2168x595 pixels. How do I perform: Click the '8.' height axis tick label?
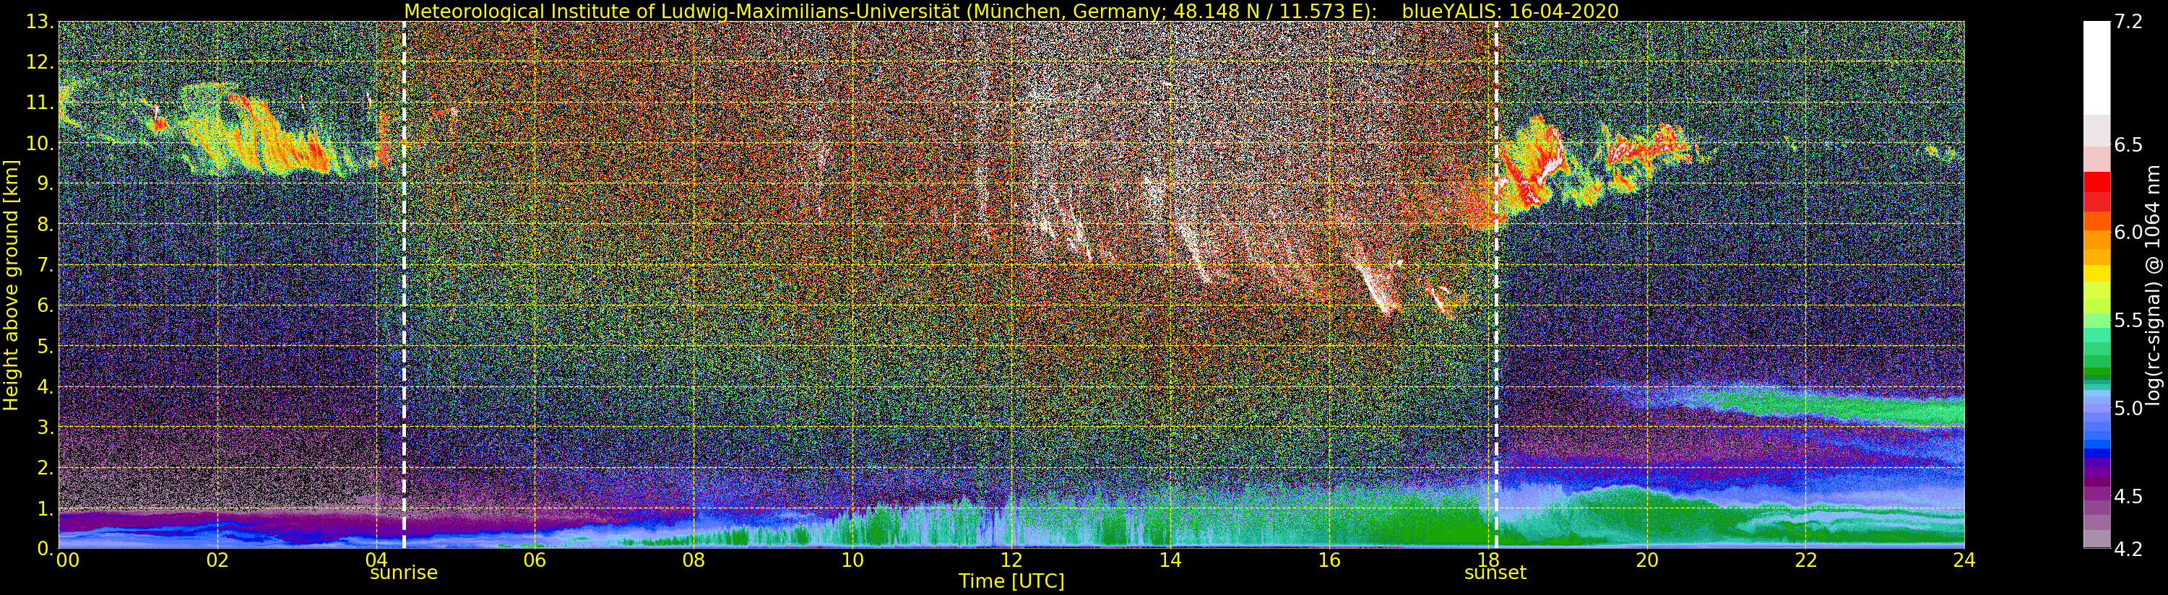tap(46, 225)
